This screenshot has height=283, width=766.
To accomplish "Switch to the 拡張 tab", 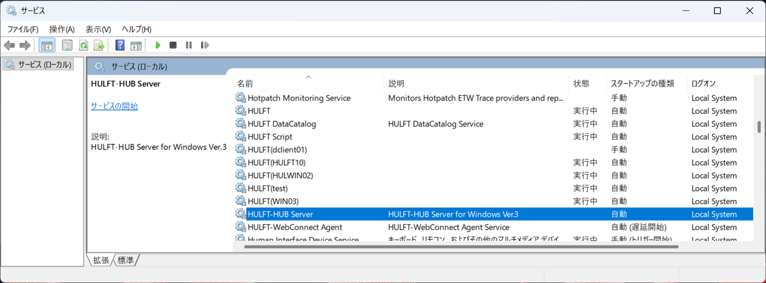I will (x=101, y=260).
